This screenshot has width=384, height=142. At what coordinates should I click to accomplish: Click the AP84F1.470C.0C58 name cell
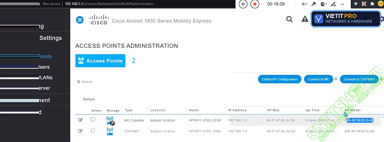pyautogui.click(x=205, y=120)
